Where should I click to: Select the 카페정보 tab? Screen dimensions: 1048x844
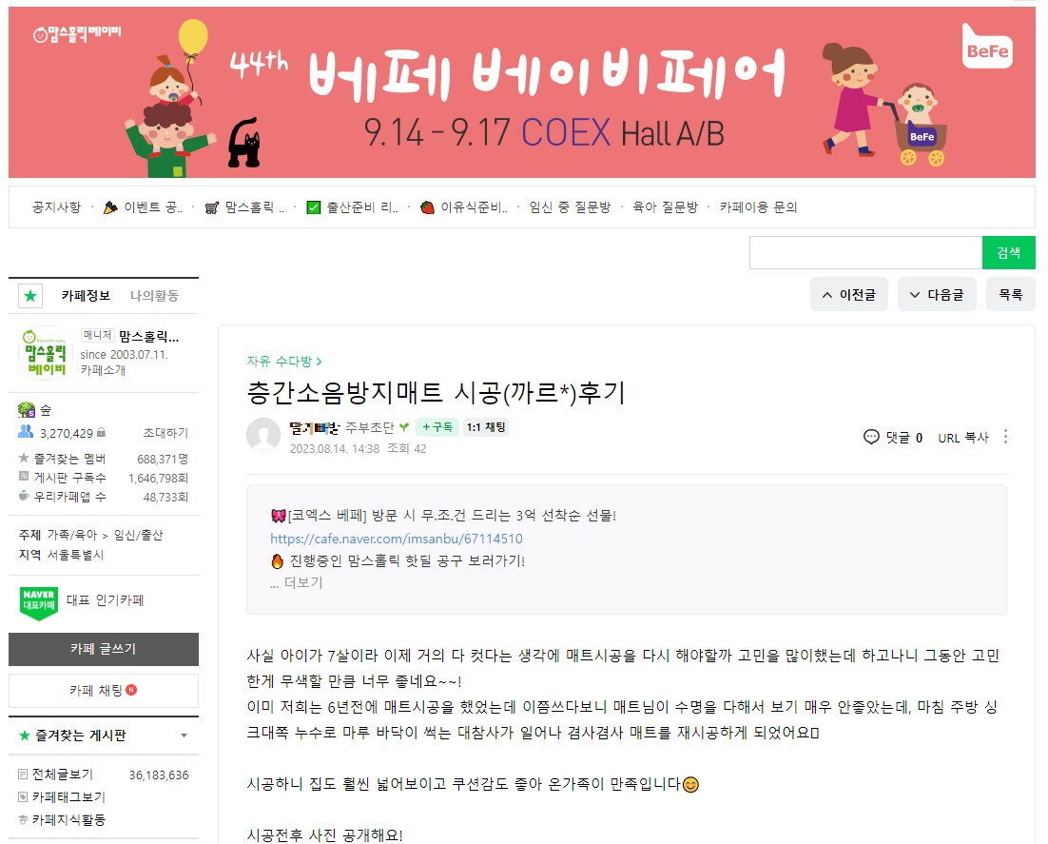[x=86, y=296]
